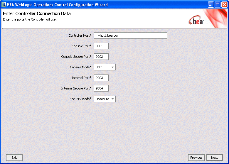Click the "Internal Secure Port*" label
This screenshot has height=164, width=229.
(76, 88)
